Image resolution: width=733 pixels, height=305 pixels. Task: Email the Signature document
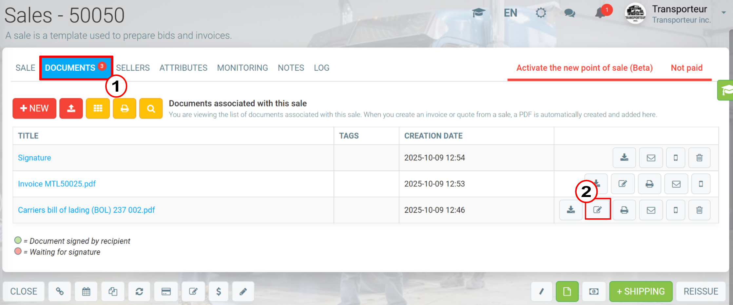pyautogui.click(x=651, y=158)
